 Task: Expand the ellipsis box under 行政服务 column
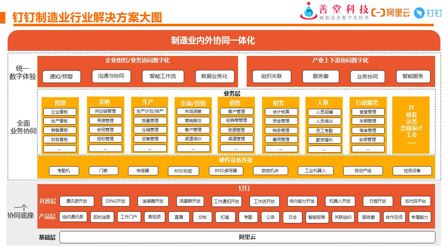368,149
